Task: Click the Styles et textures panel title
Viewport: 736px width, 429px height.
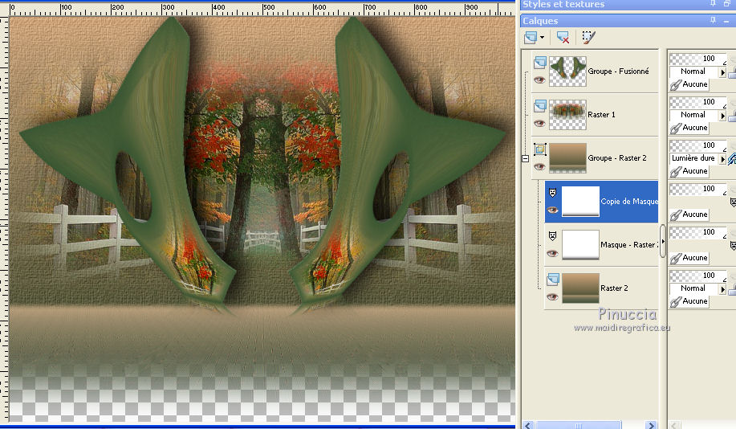Action: pyautogui.click(x=563, y=5)
